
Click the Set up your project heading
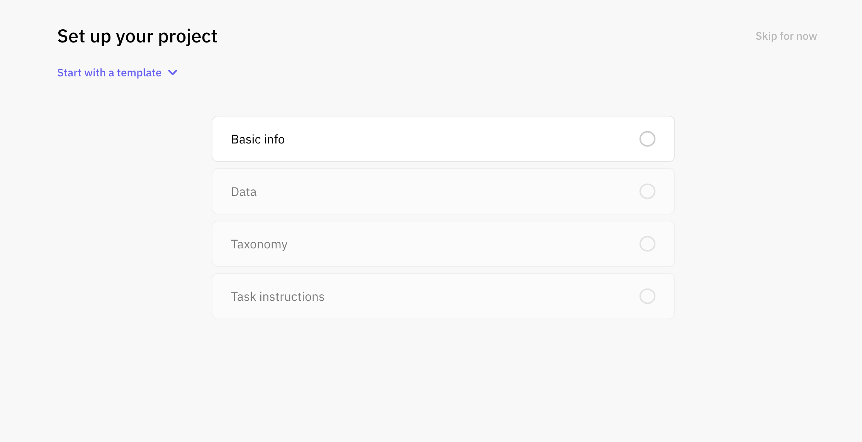pos(137,37)
